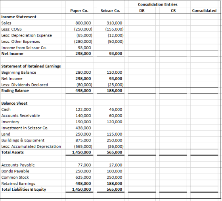
Task: Click Scissor Co. Ending Balance 188,000
Action: (115, 91)
